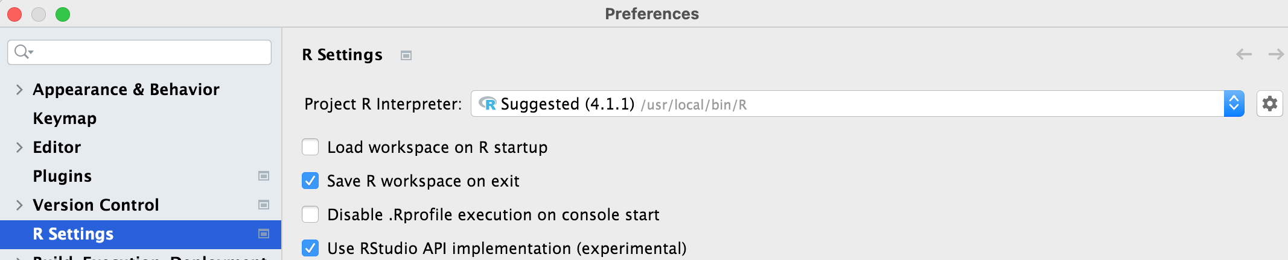Click the project icon on the Plugins row
The height and width of the screenshot is (260, 1288).
264,176
